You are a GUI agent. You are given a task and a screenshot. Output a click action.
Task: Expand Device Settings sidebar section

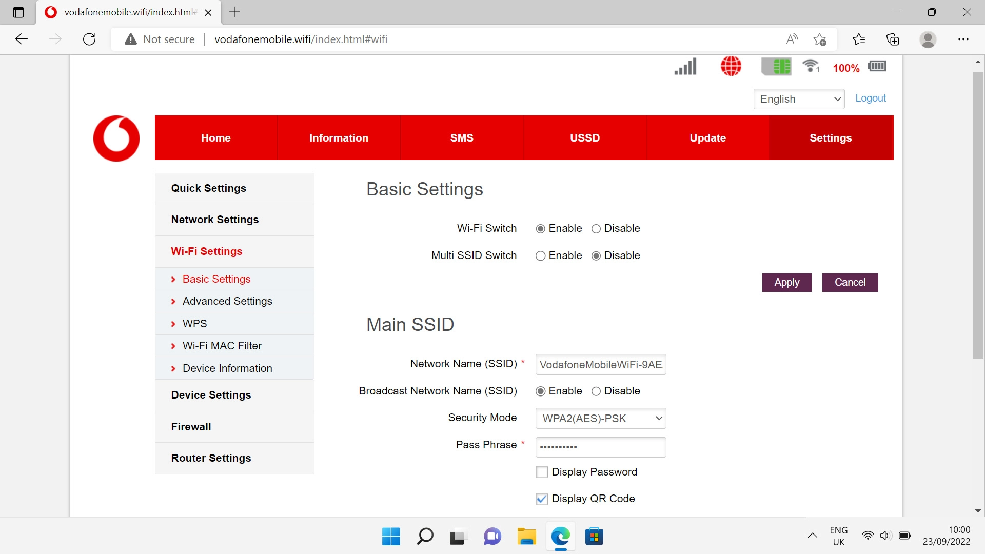point(211,395)
